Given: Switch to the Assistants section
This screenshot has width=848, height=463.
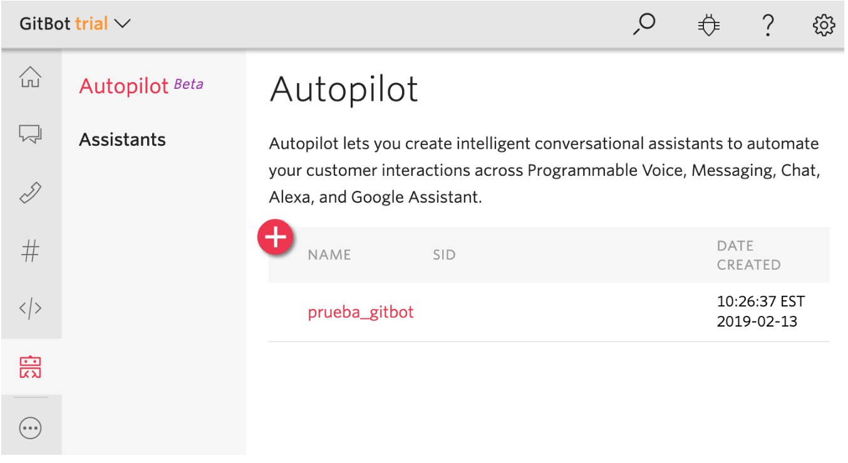Looking at the screenshot, I should point(122,139).
